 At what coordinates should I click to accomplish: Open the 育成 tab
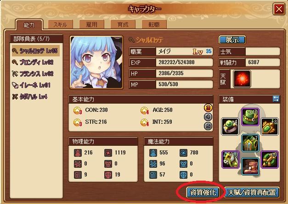point(123,24)
